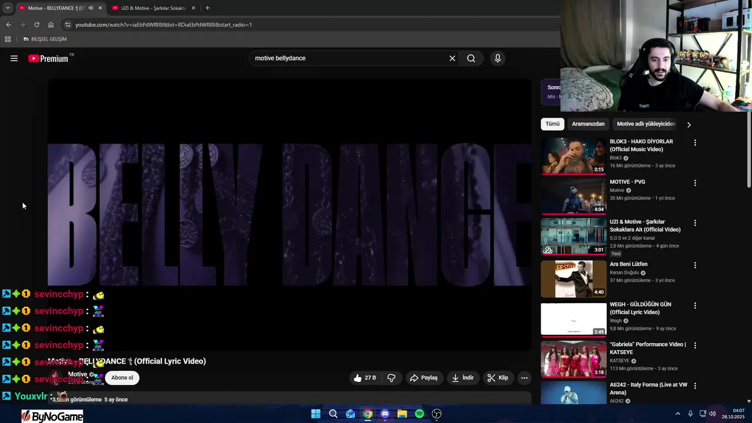
Task: Open options menu for MOTIVE - PVG
Action: (695, 183)
